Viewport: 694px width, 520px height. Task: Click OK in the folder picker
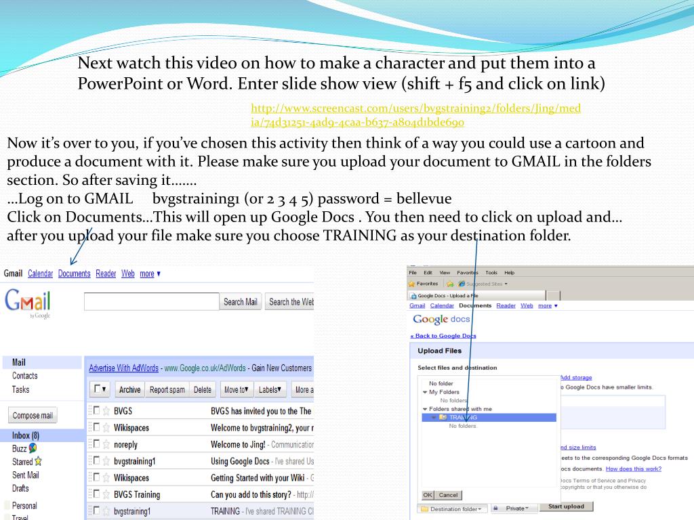point(428,495)
